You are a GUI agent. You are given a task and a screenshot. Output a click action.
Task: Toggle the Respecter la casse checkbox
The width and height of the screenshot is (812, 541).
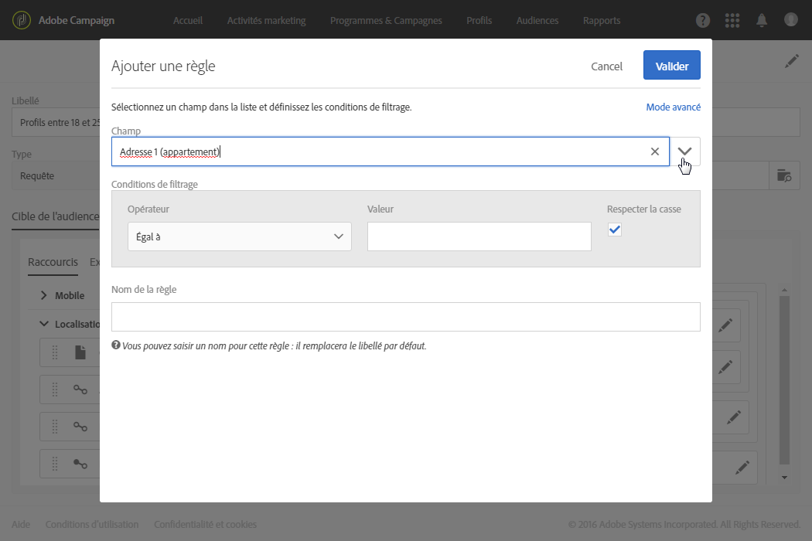(615, 230)
